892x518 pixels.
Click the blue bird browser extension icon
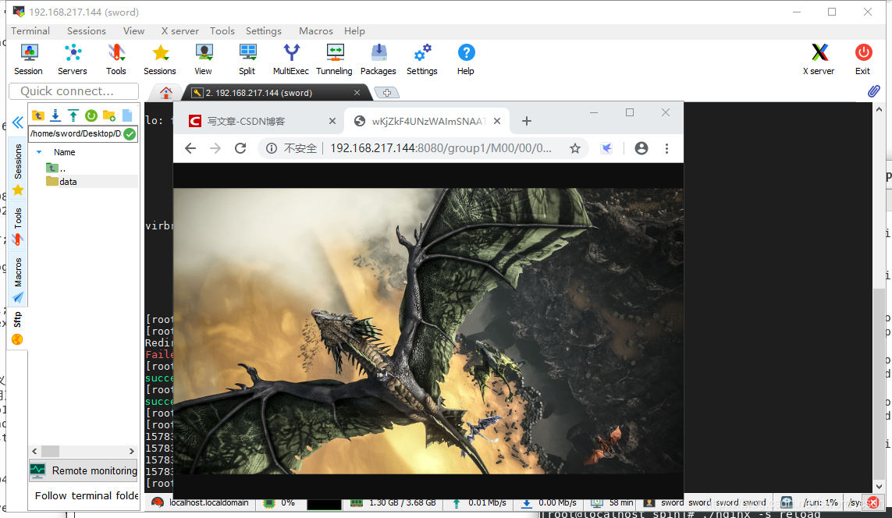tap(607, 148)
